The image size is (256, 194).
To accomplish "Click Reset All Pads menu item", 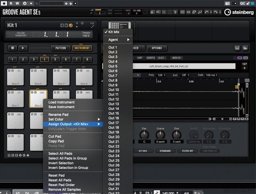I will click(73, 180).
